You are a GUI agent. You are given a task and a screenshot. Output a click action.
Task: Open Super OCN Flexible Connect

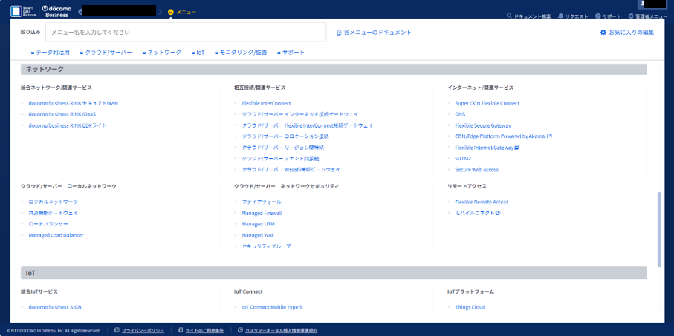(487, 103)
